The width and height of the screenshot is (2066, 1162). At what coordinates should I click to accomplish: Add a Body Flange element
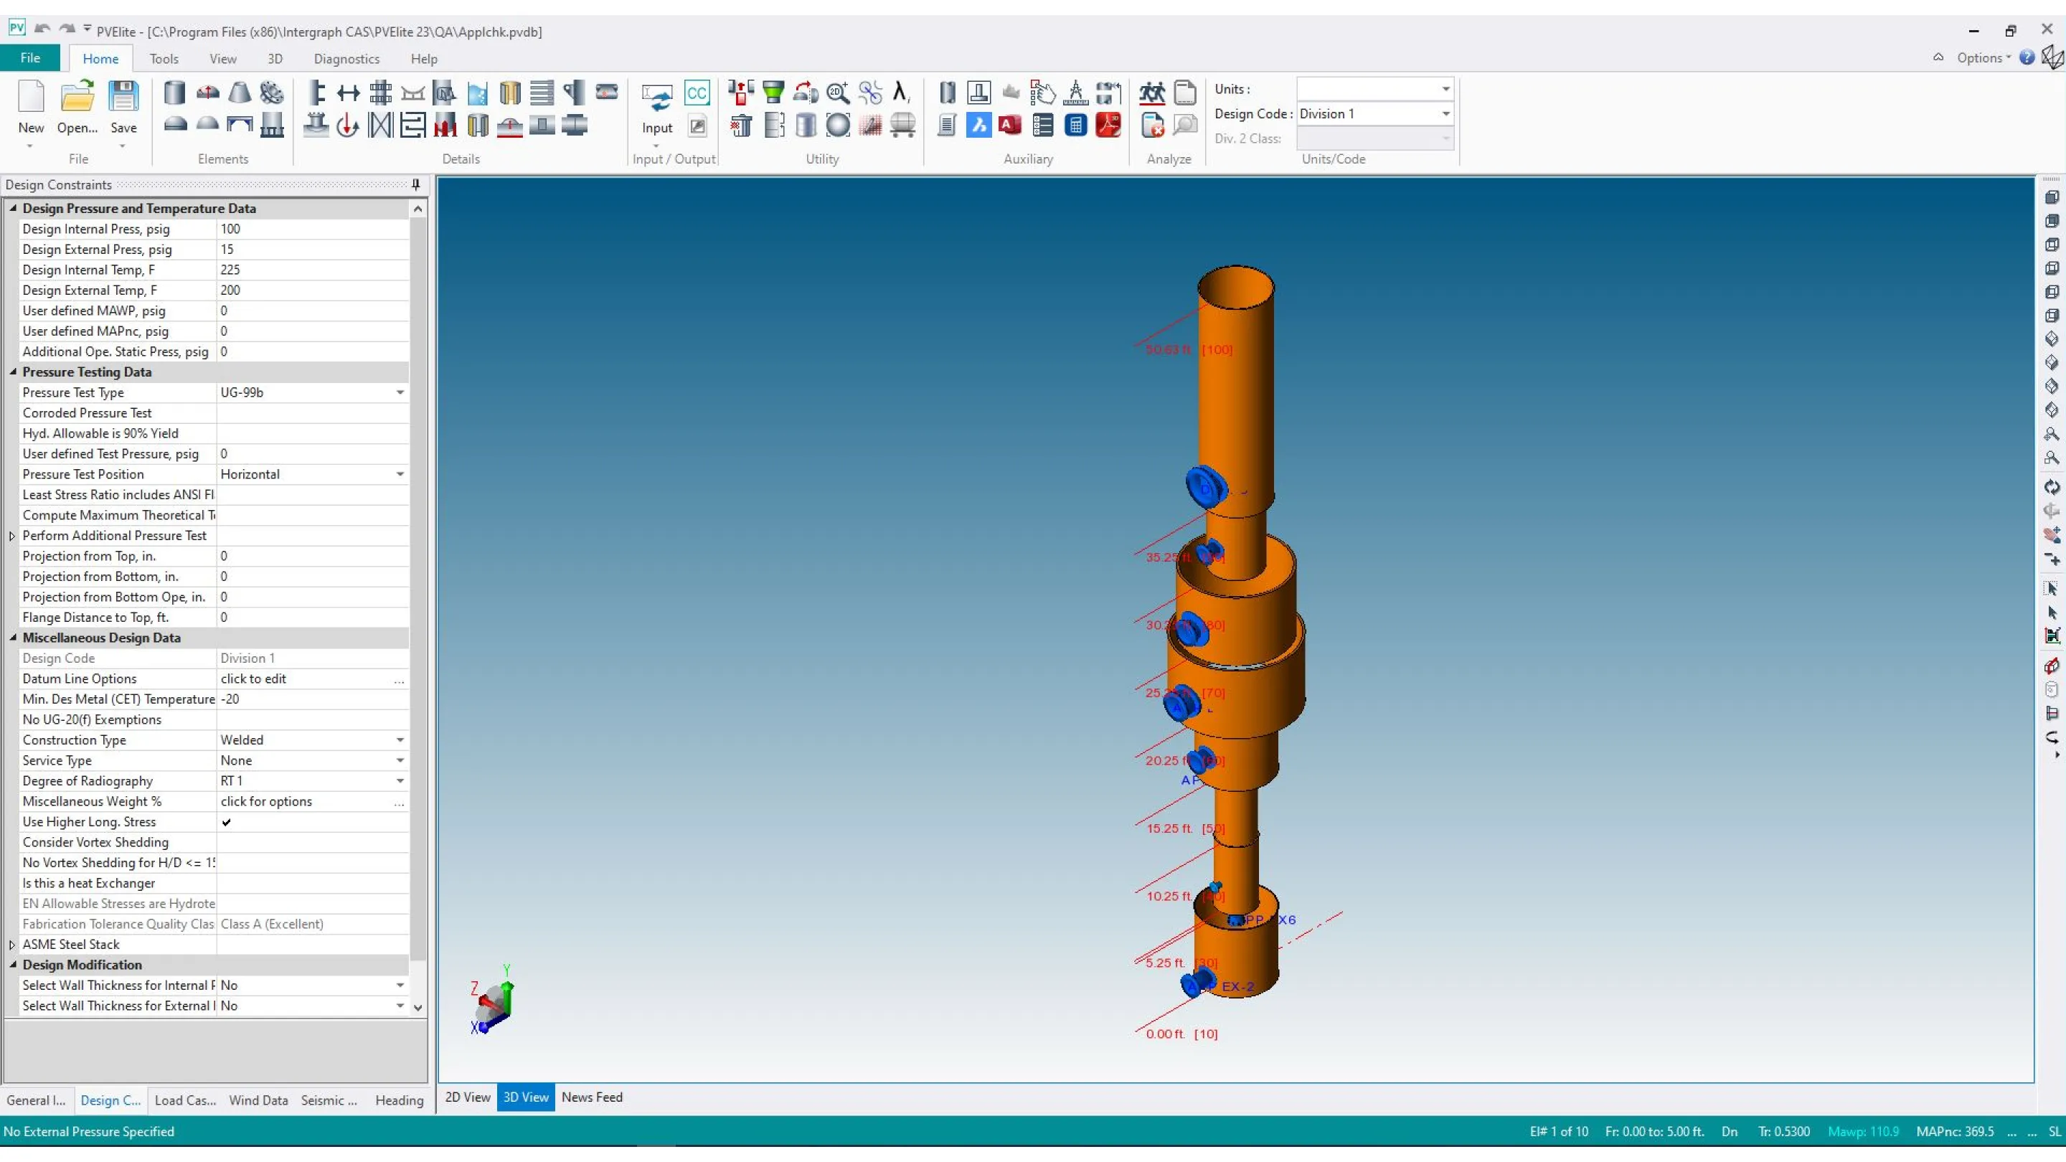271,93
